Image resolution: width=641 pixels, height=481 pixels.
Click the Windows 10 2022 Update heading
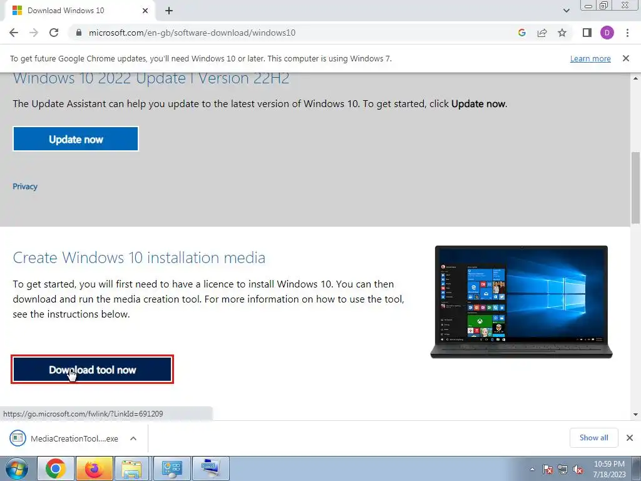click(x=151, y=78)
